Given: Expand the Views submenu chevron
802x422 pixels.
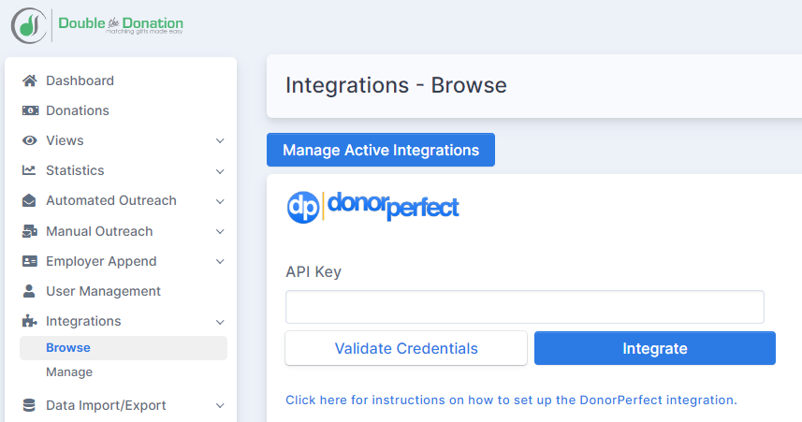Looking at the screenshot, I should point(220,141).
